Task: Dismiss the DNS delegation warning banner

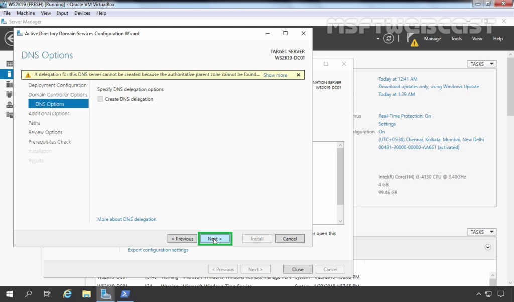Action: (298, 75)
